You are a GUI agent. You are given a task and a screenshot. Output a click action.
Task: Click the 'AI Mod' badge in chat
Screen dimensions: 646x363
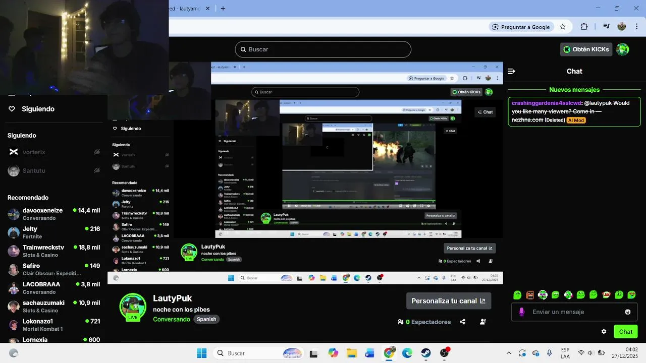[x=576, y=120]
